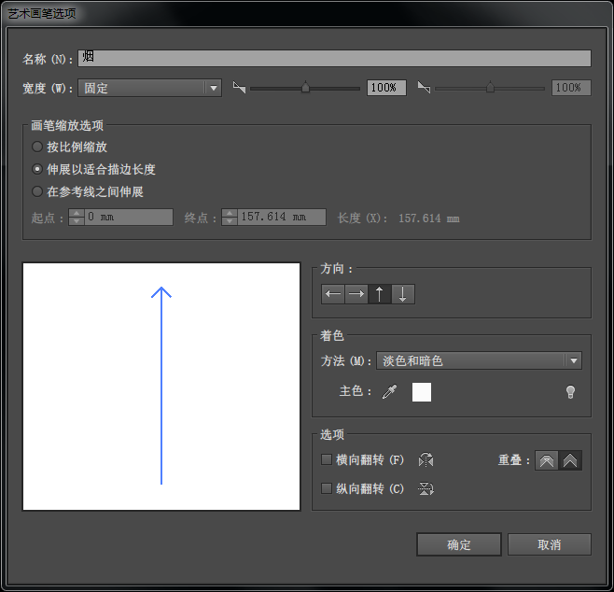
Task: Click the 艺术画笔选项 dialog title
Action: click(42, 14)
